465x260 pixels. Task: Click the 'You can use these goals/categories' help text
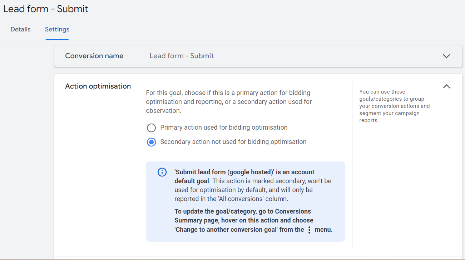(x=395, y=106)
